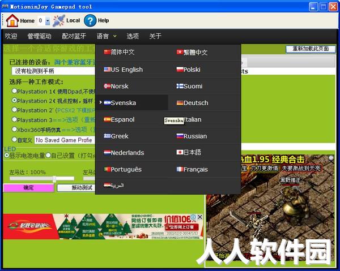
Task: Select 繁體中文 with the Hong Kong flag
Action: (x=205, y=52)
